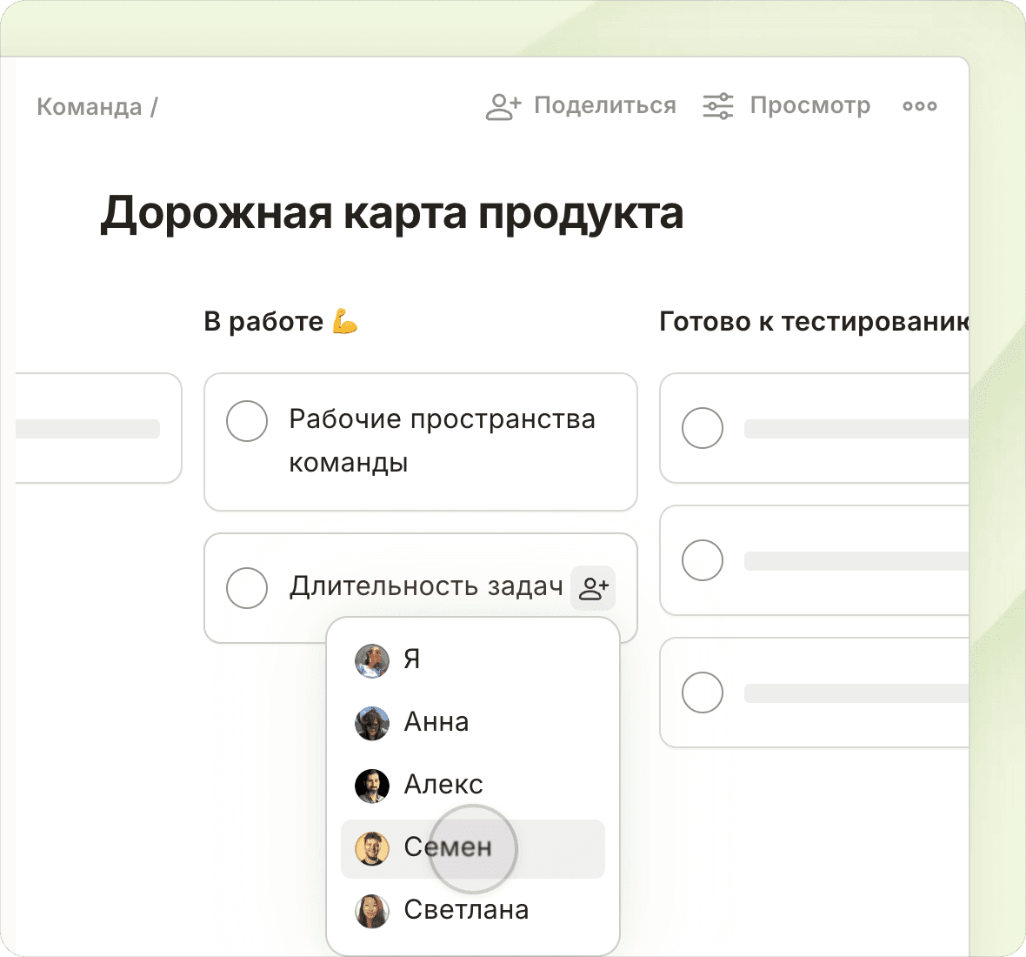Go to Команда breadcrumb link
Screen dimensions: 1026x957
[89, 107]
